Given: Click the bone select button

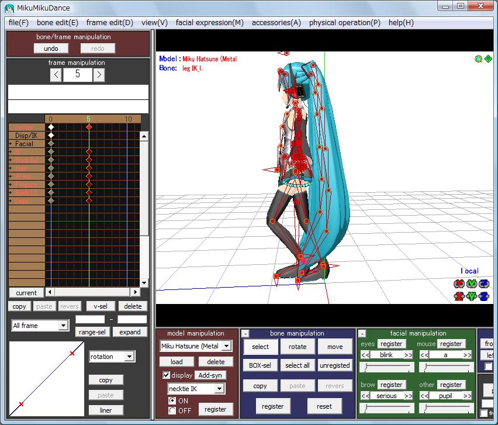Looking at the screenshot, I should [x=261, y=347].
